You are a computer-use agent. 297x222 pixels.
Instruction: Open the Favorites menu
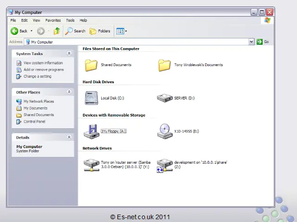tap(53, 20)
